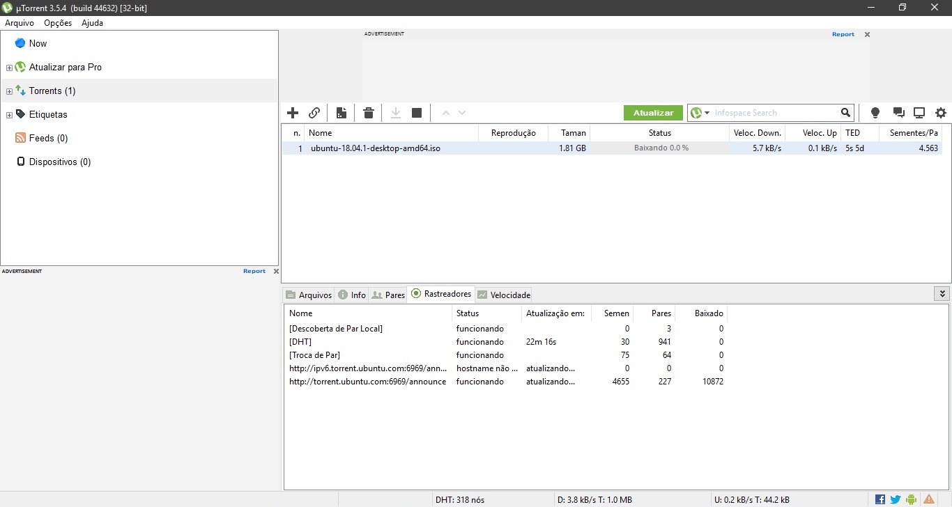Select Torrents (1) in the sidebar
The height and width of the screenshot is (507, 952).
click(x=52, y=91)
